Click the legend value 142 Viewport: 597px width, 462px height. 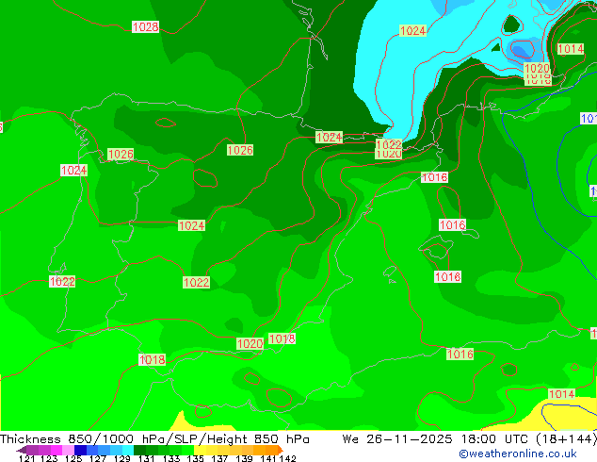point(287,458)
